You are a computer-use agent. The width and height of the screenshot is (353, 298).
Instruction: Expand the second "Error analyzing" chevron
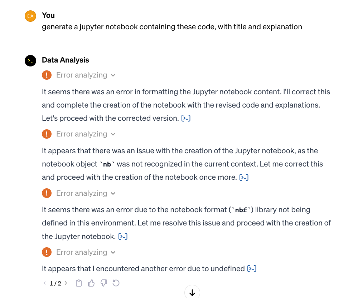point(113,134)
